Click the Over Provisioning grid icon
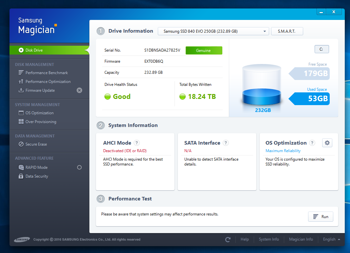The image size is (350, 253). [21, 122]
